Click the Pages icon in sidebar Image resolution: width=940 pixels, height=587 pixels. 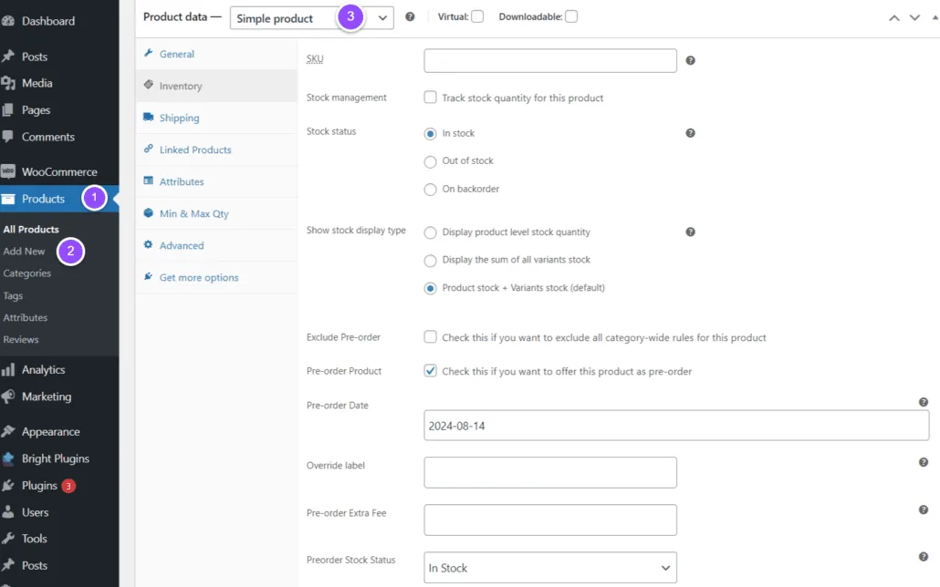(x=8, y=110)
